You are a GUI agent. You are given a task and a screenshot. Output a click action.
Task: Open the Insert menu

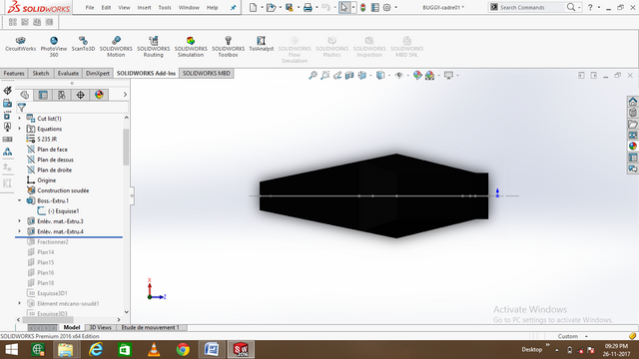pos(144,7)
